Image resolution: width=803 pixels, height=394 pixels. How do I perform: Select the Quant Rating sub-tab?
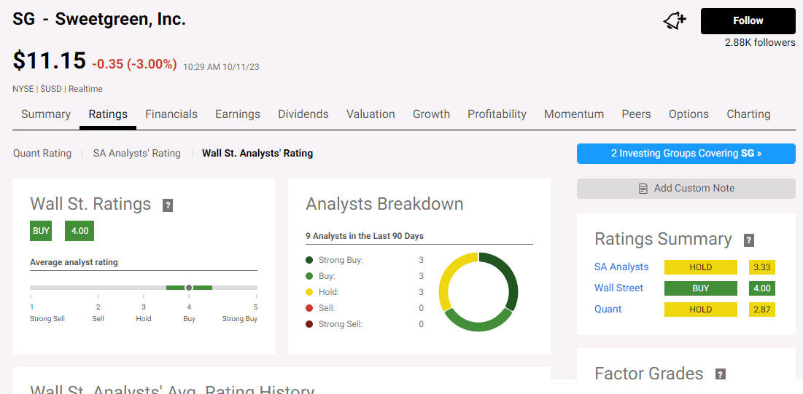(x=42, y=154)
